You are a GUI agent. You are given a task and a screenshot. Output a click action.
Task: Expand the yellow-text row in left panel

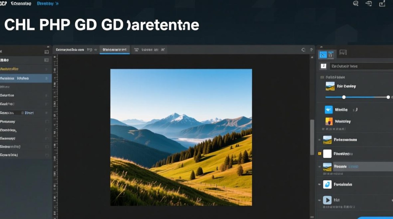coord(46,69)
